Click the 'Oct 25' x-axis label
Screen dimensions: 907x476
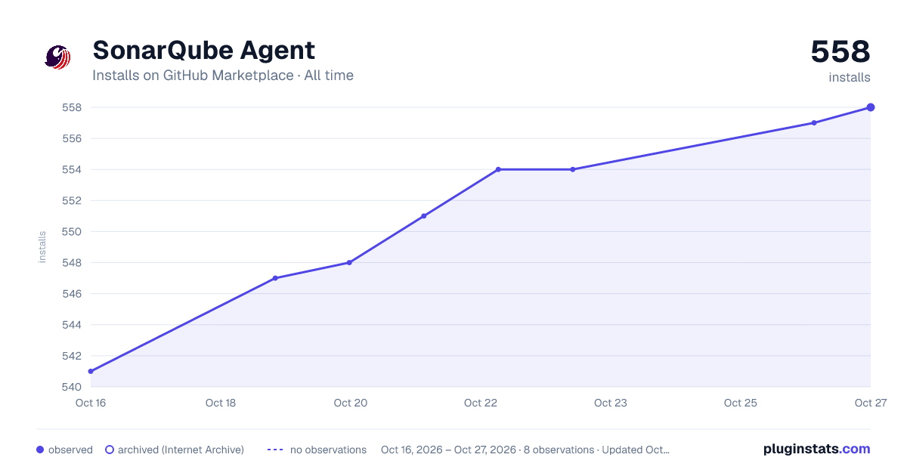(x=741, y=403)
